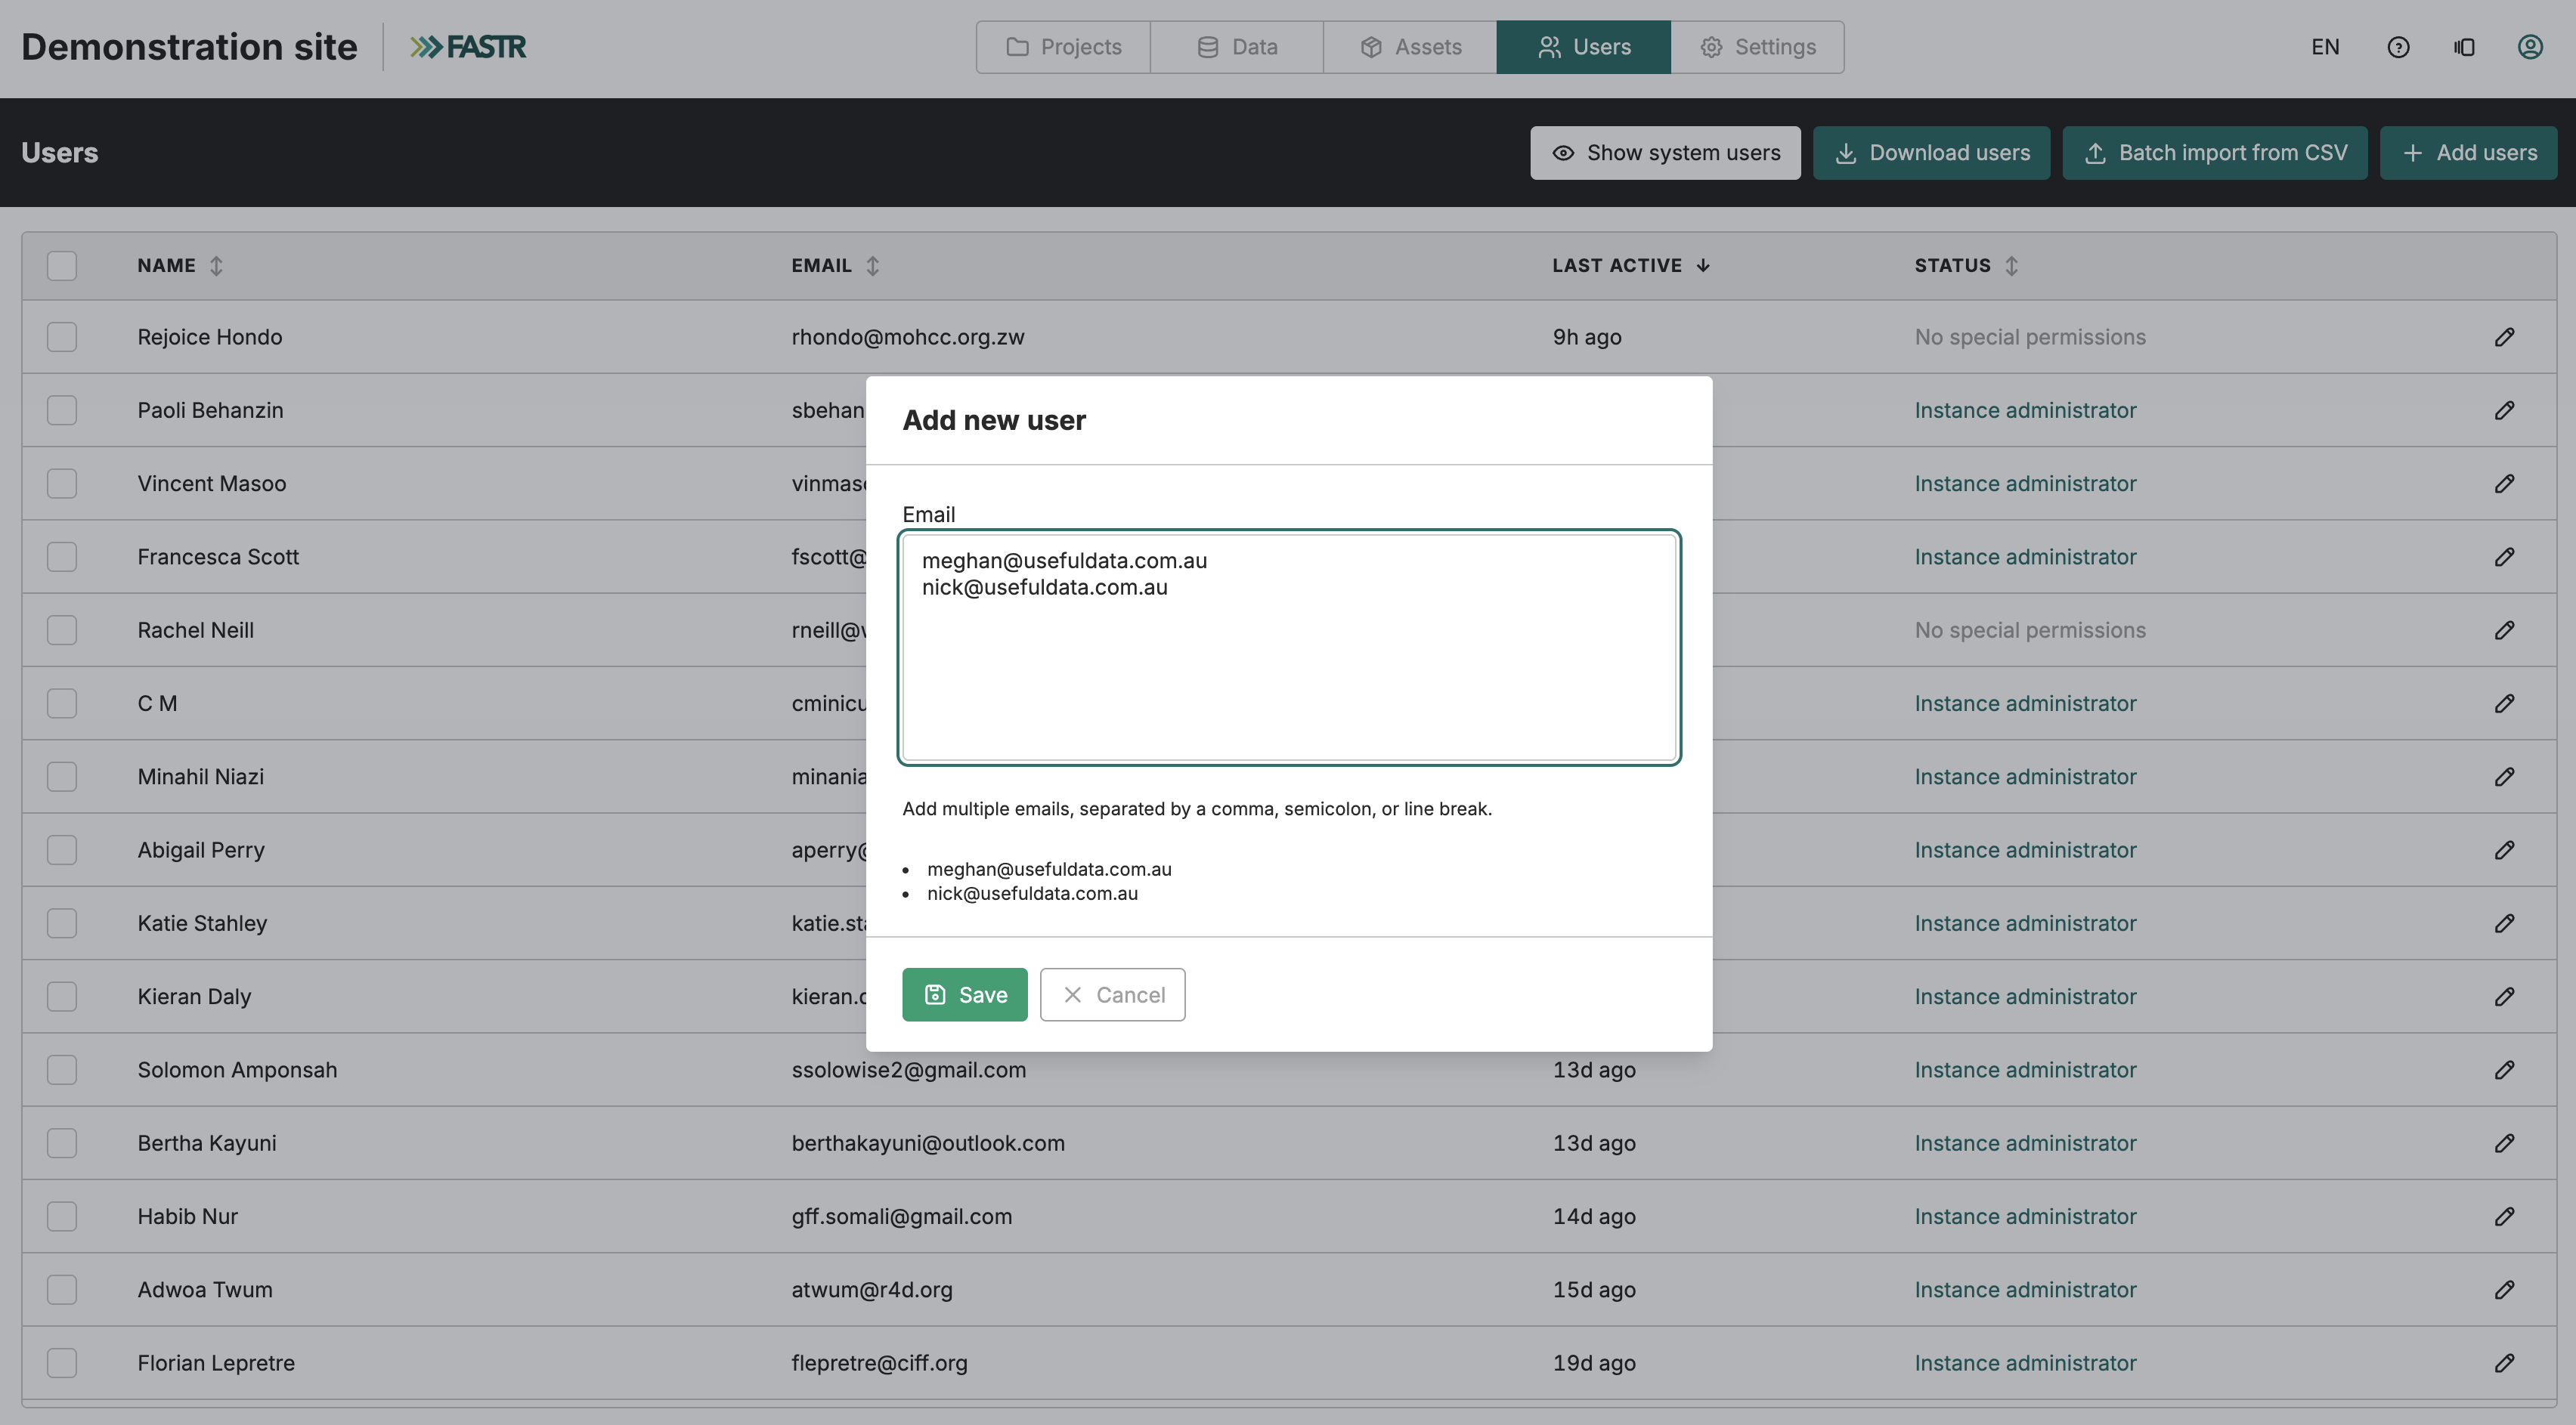Edit Rachel Neill with the pencil icon
Viewport: 2576px width, 1425px height.
coord(2504,631)
